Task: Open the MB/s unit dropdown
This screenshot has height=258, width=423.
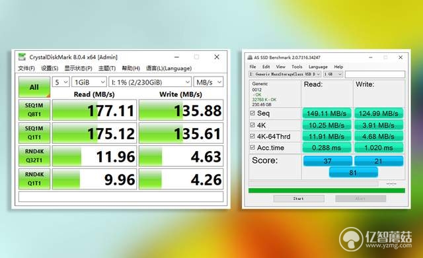Action: click(209, 82)
